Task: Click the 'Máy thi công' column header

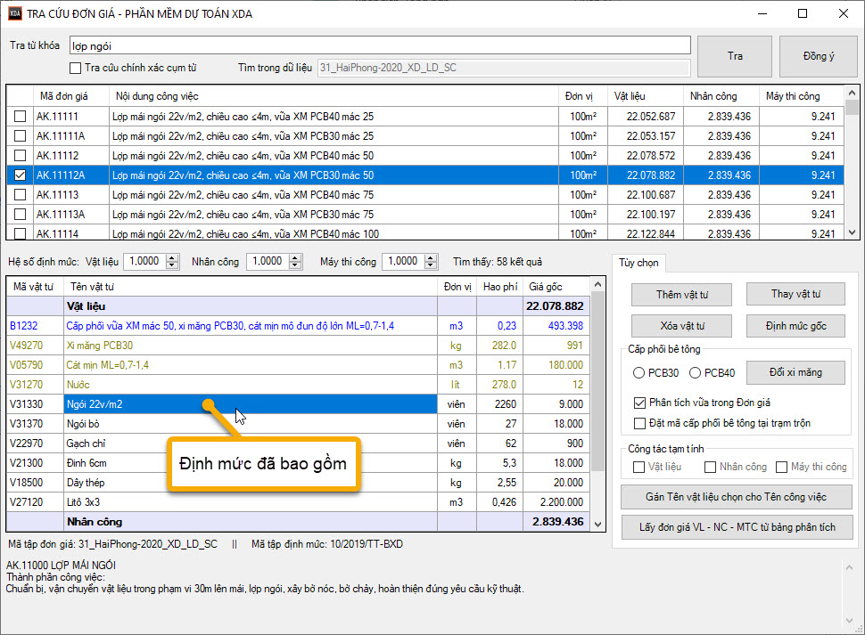Action: (801, 96)
